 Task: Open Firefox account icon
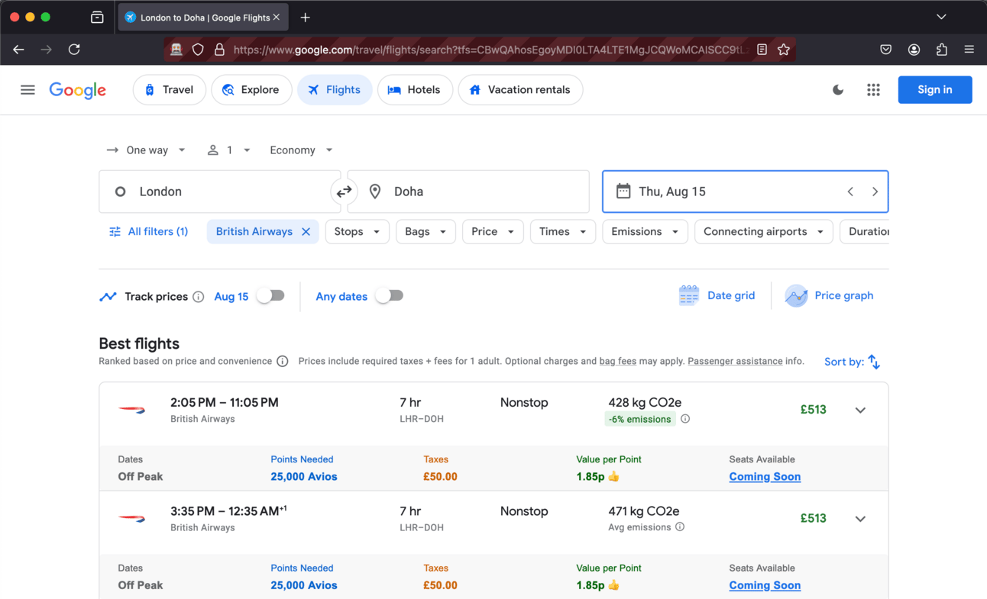tap(914, 50)
